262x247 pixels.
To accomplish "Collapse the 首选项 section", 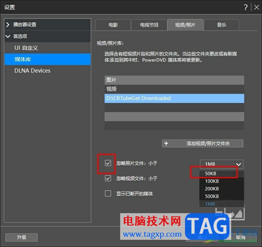I will coord(48,36).
